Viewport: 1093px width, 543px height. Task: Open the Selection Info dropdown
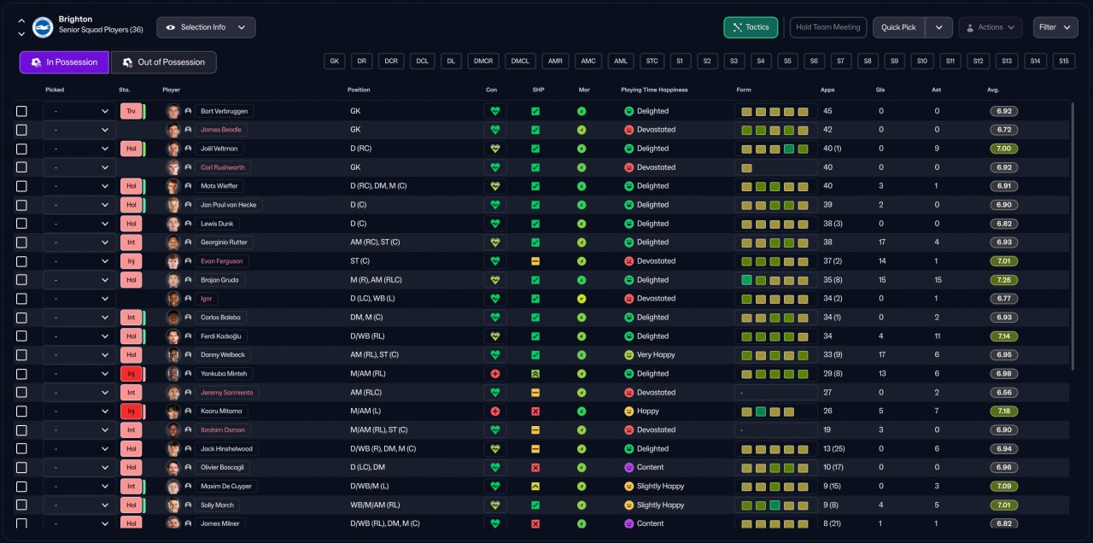coord(206,27)
